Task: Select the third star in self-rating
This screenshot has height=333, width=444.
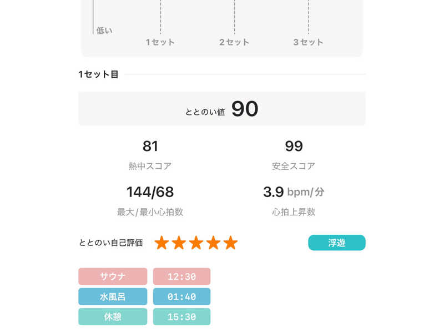Action: click(x=196, y=243)
